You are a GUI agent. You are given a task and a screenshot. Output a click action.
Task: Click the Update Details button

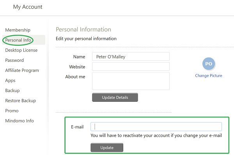pyautogui.click(x=115, y=97)
